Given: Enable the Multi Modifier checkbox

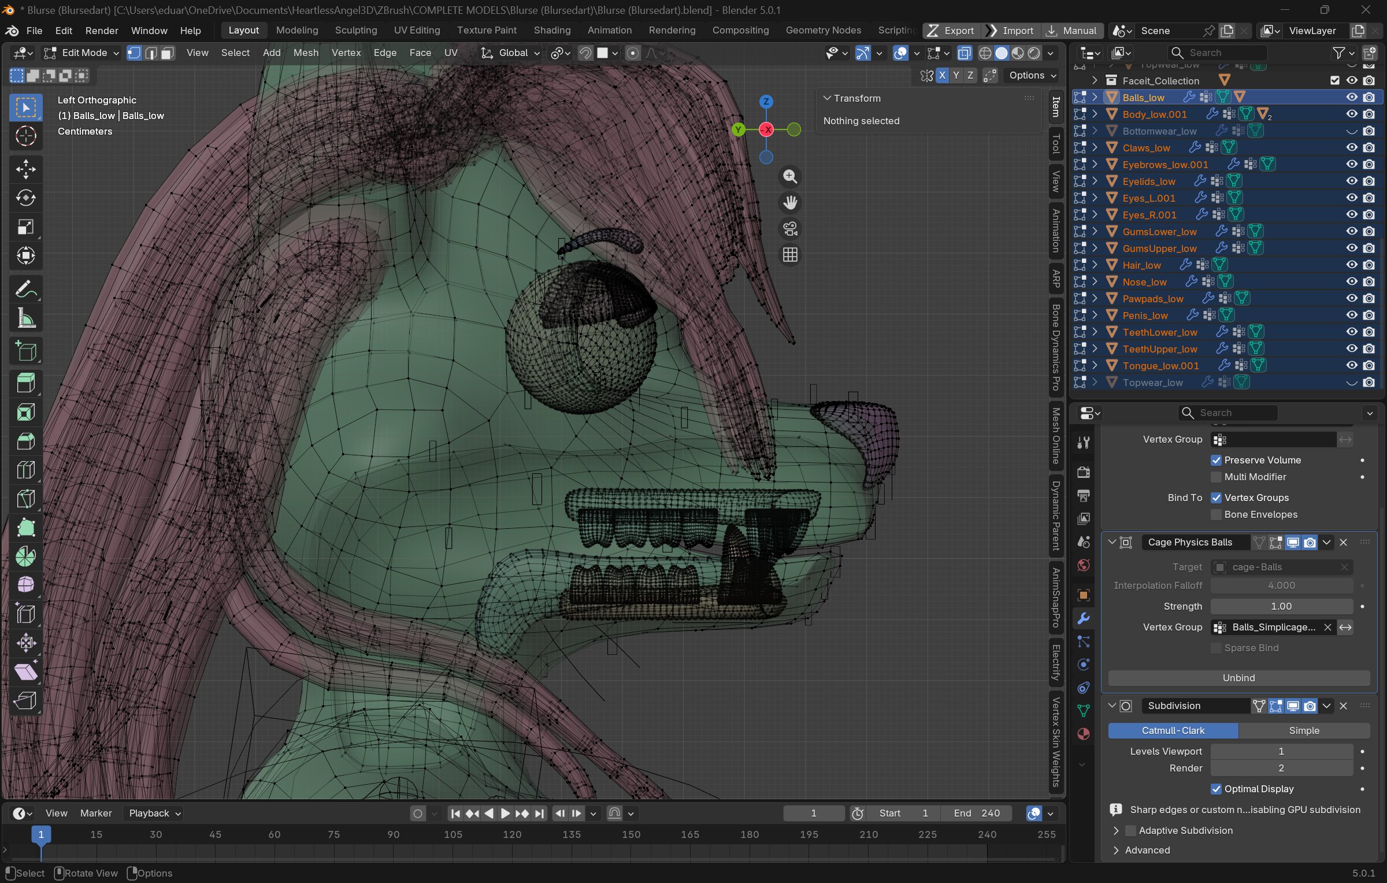Looking at the screenshot, I should pos(1216,477).
